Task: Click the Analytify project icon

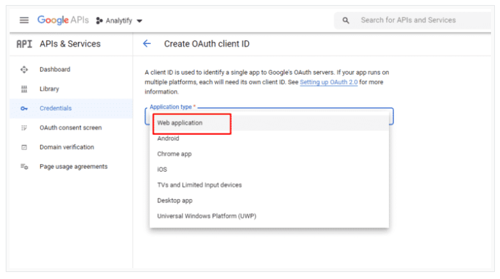Action: [99, 20]
